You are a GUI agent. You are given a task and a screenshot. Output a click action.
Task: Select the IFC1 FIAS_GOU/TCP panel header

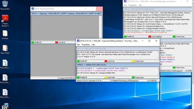[x=158, y=9]
